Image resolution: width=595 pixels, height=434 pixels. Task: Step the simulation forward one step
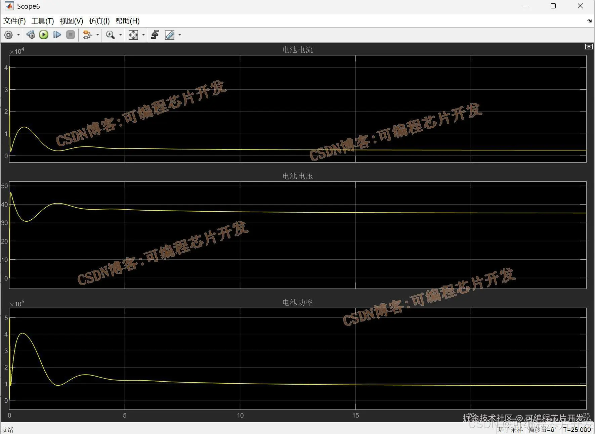click(57, 35)
